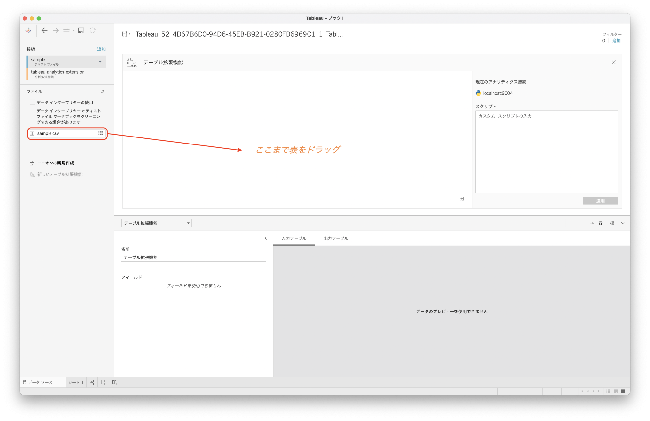Create a new dashboard from the status bar

point(103,382)
